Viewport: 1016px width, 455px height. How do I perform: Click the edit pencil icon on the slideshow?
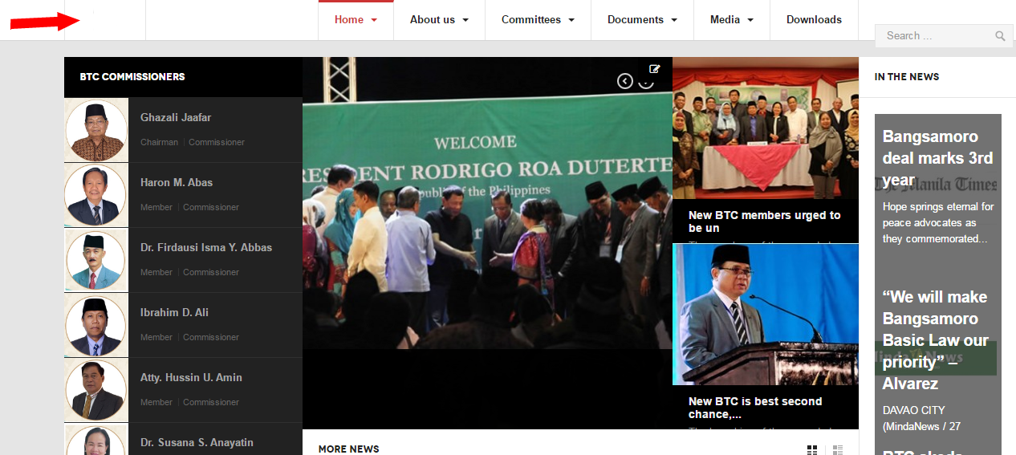point(655,69)
